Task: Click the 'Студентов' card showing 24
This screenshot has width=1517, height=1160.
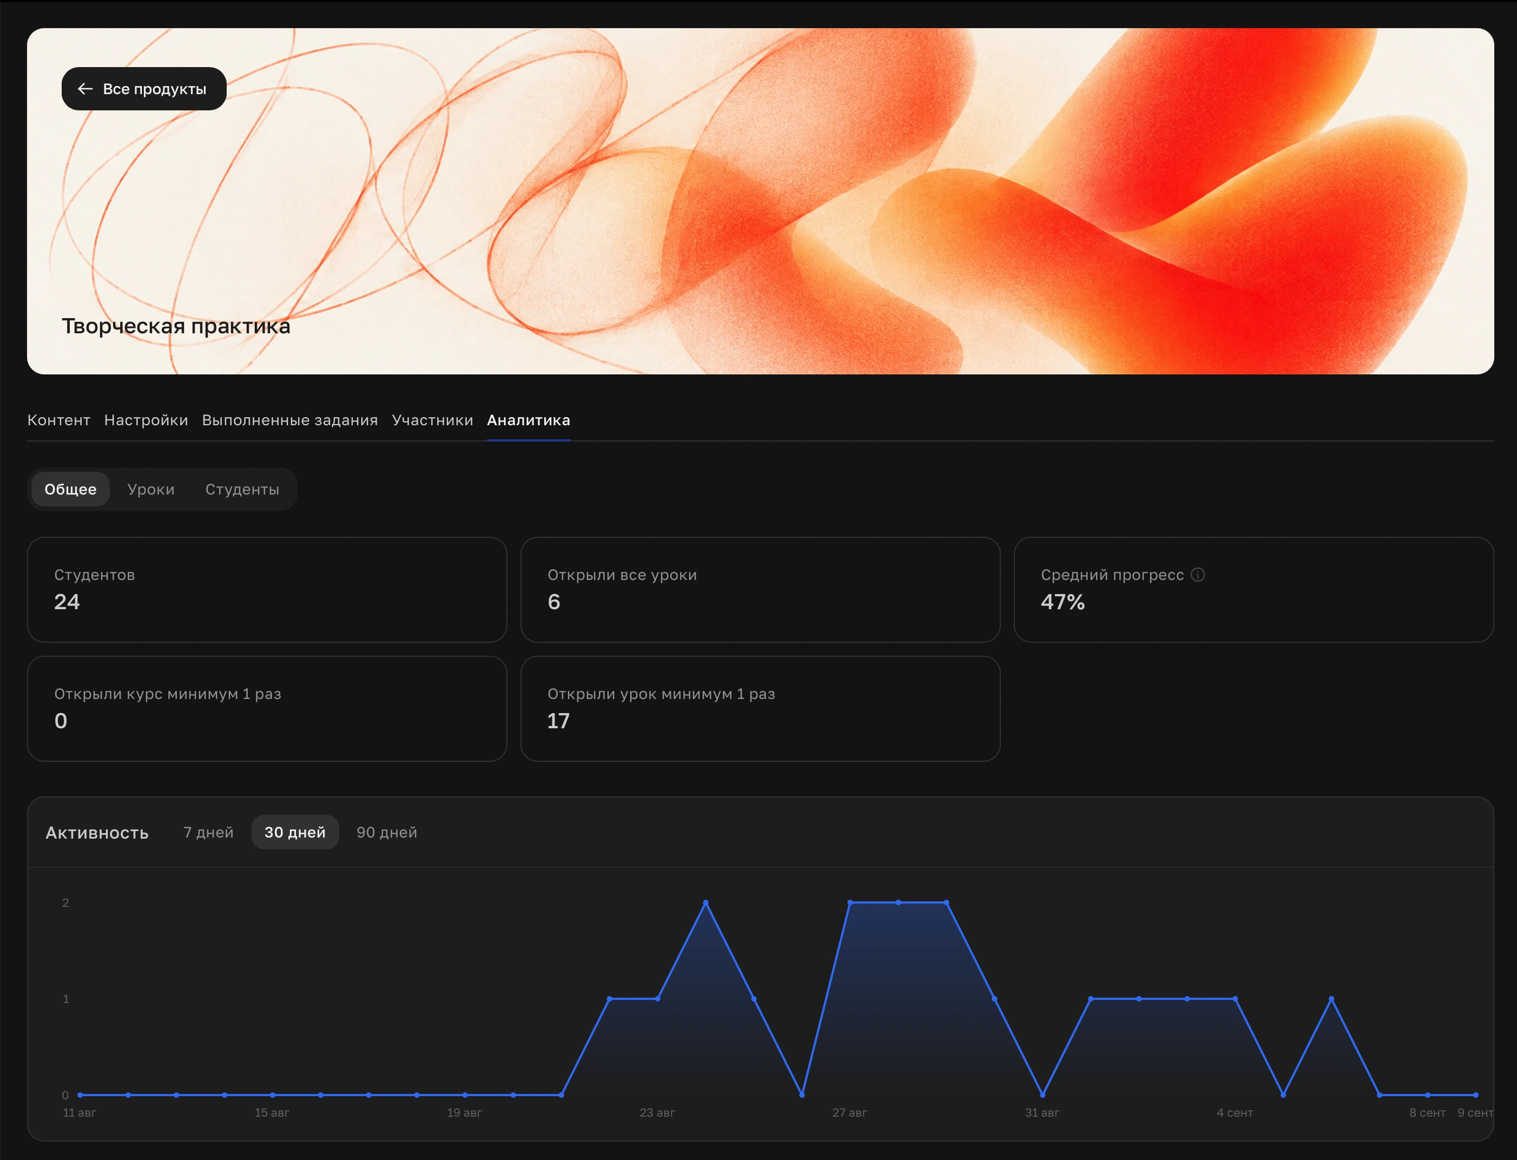Action: pos(267,590)
